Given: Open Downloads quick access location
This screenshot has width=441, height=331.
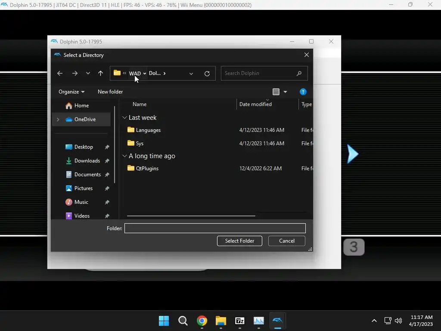Looking at the screenshot, I should [x=87, y=161].
